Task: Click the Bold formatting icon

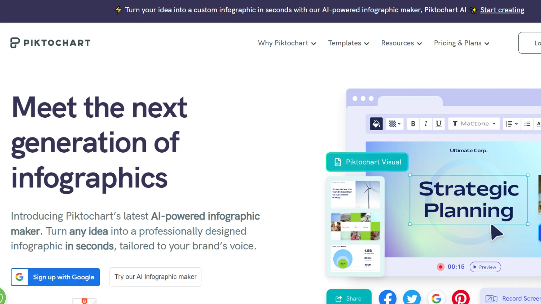Action: click(x=413, y=124)
